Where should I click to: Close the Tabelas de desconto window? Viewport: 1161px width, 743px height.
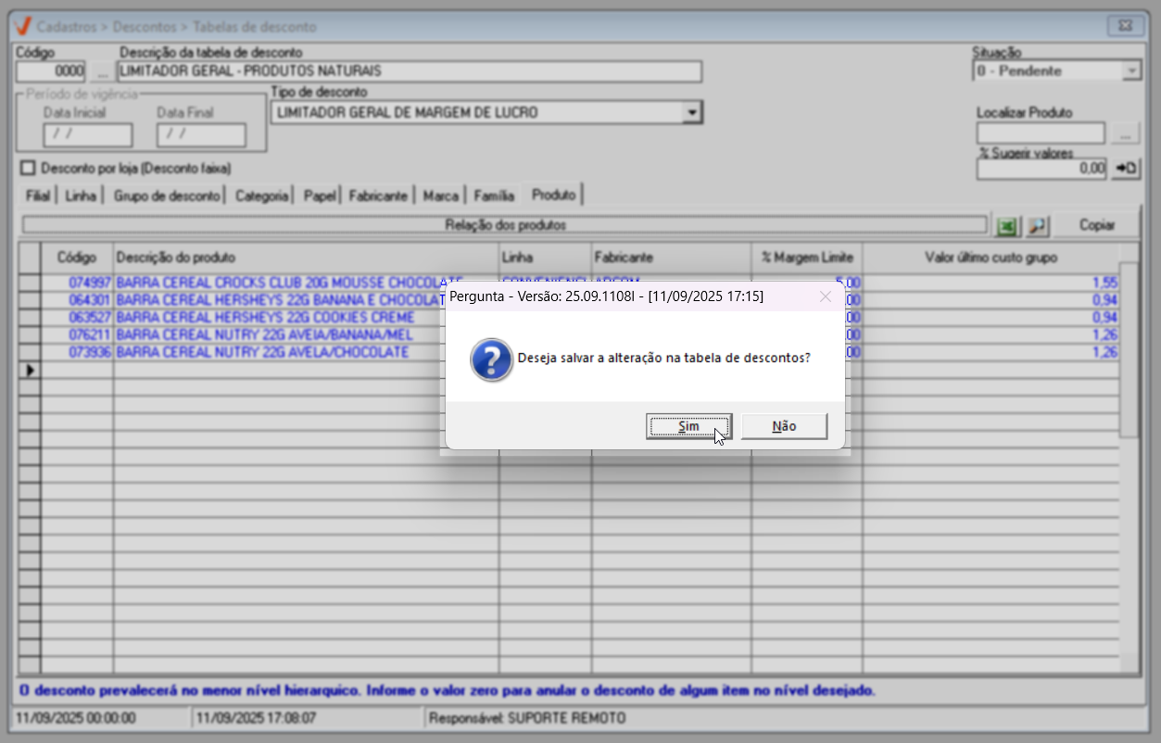(x=1125, y=26)
